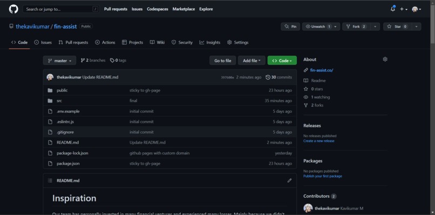This screenshot has width=435, height=215.
Task: Click Publish your first package link
Action: [323, 176]
